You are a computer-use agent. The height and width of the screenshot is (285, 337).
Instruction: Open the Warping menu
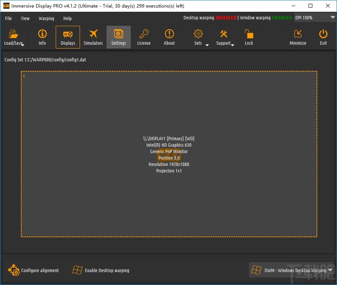click(46, 19)
